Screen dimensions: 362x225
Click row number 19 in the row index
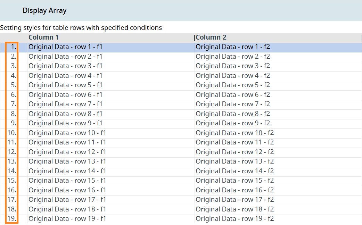pos(12,219)
